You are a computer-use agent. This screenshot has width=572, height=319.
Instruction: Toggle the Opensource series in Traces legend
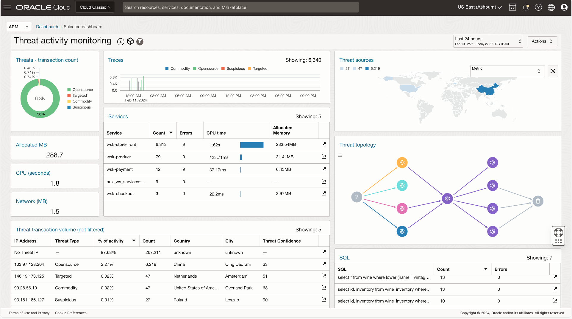(x=206, y=69)
